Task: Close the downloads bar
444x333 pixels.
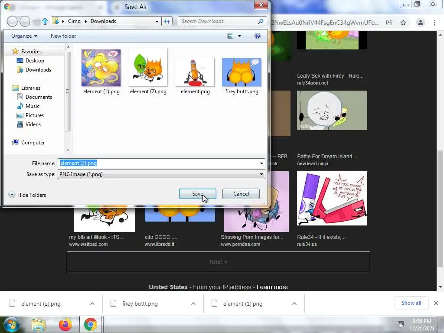Action: [x=436, y=303]
